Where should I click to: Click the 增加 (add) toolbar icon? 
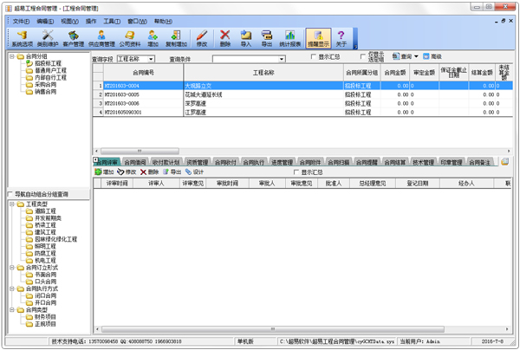point(153,38)
